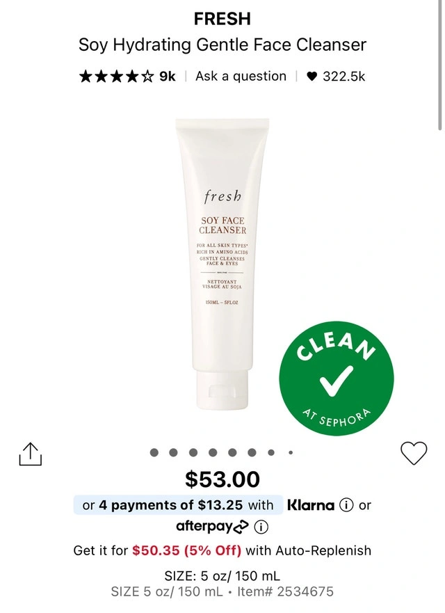This screenshot has width=445, height=613.
Task: Add product to Loves with heart outline
Action: 414,453
